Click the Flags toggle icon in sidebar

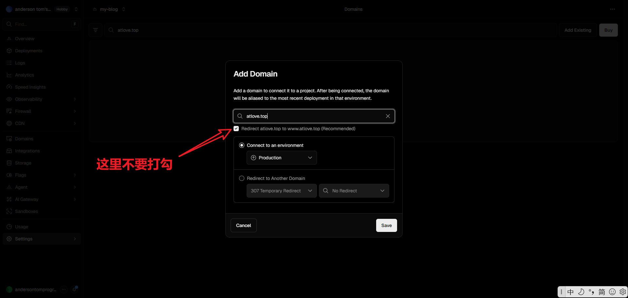pyautogui.click(x=9, y=175)
